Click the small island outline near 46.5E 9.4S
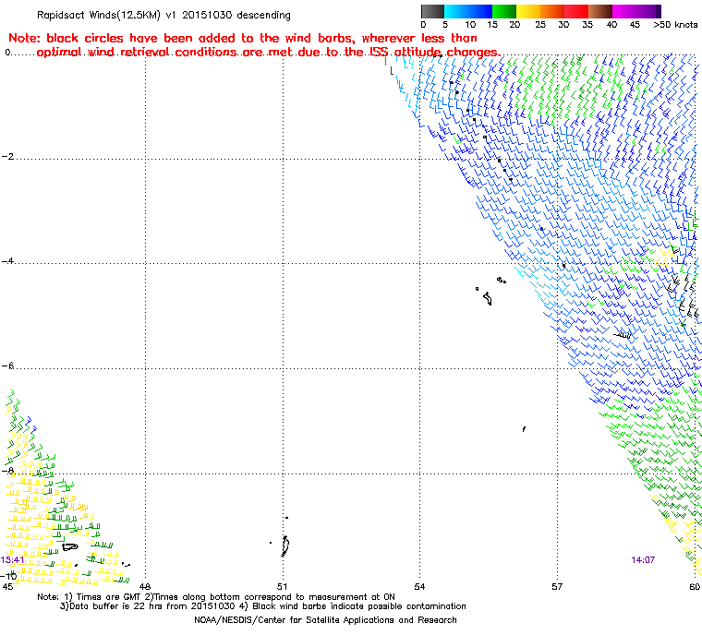The image size is (702, 635). point(70,546)
